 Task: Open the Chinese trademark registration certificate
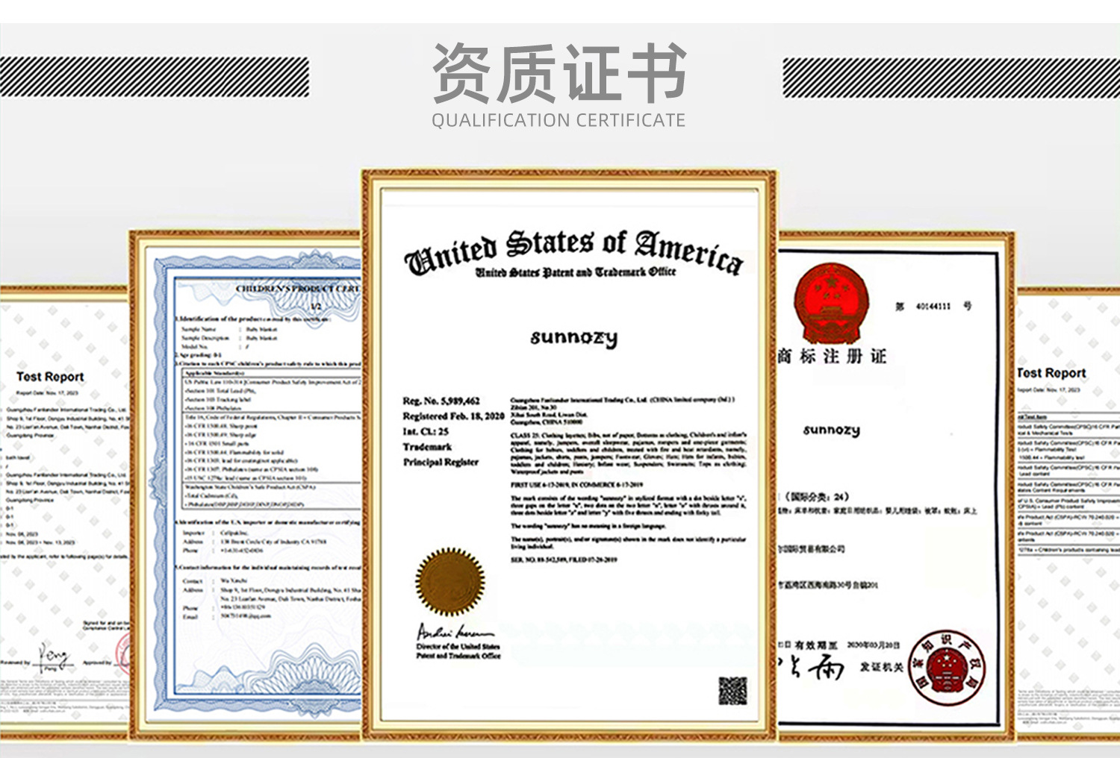pos(896,485)
